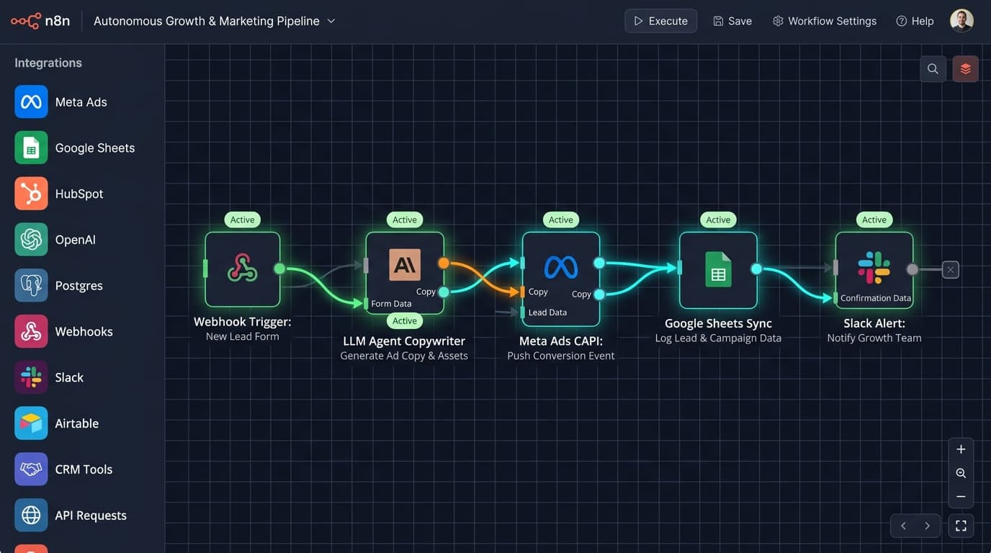Select Airtable integration icon
This screenshot has height=553, width=991.
[x=31, y=423]
